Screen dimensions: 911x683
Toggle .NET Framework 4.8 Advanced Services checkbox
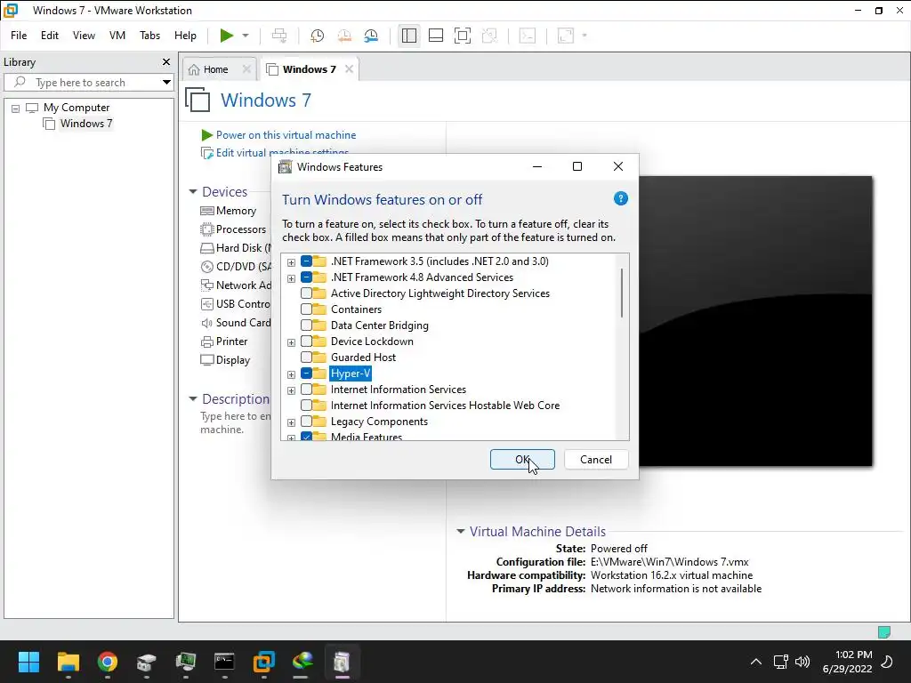point(306,277)
